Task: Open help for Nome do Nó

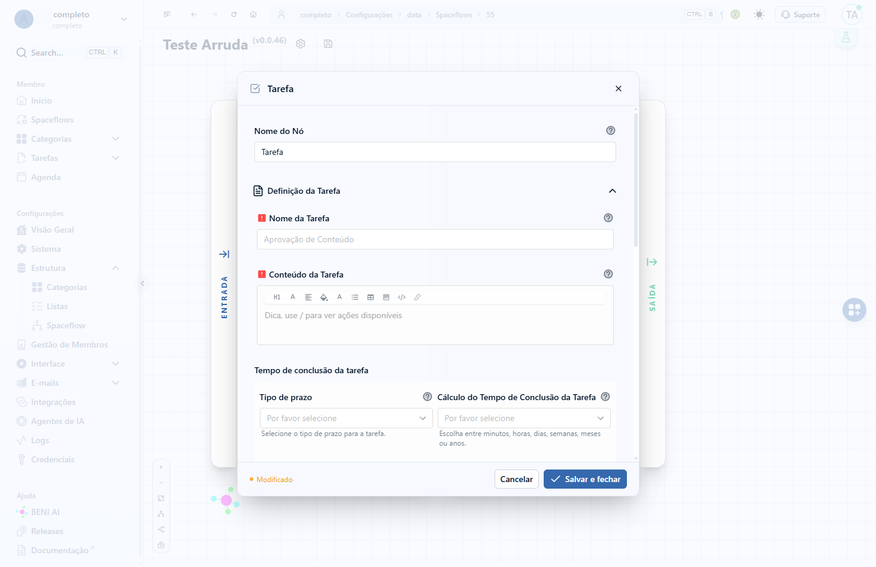Action: (611, 130)
